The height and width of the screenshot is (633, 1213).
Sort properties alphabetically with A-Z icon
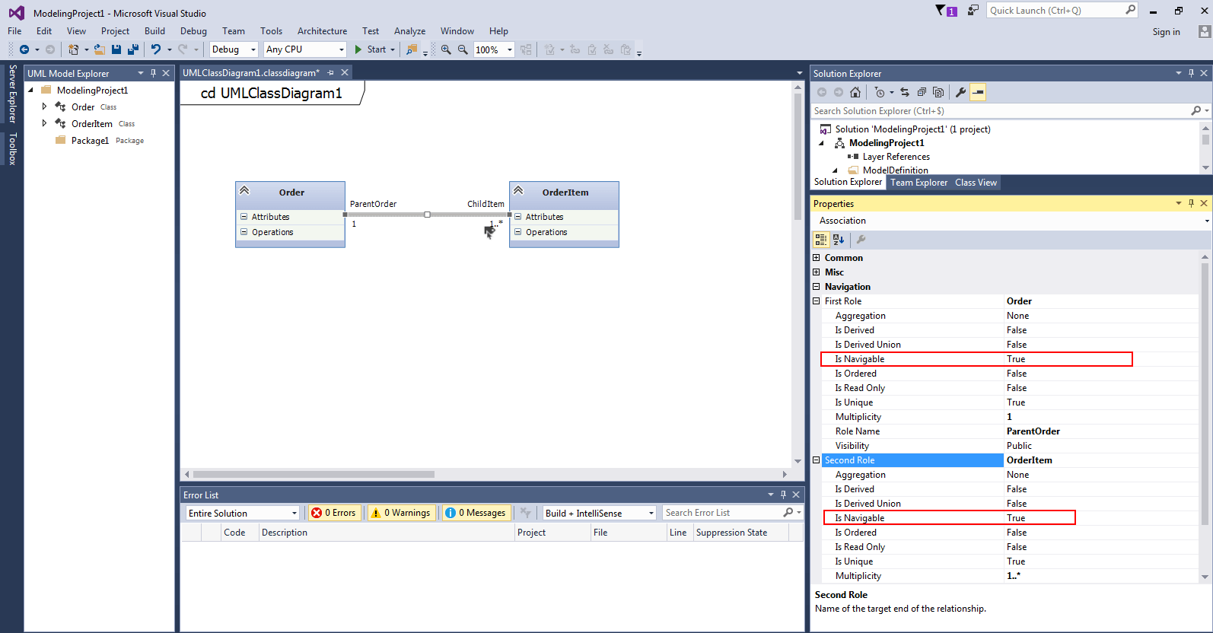click(x=839, y=239)
